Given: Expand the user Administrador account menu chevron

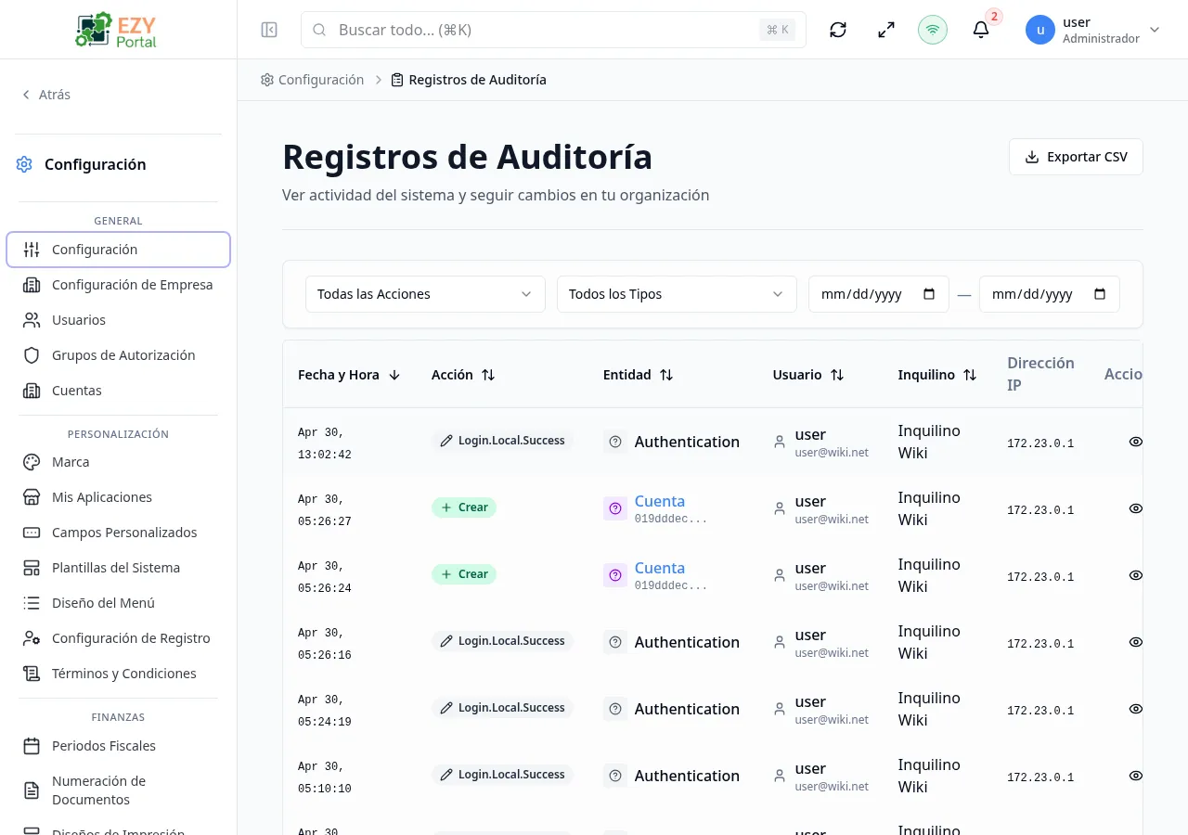Looking at the screenshot, I should coord(1155,30).
